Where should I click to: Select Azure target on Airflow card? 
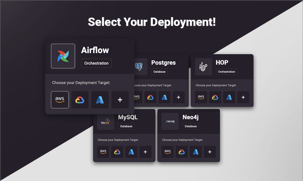(x=100, y=100)
